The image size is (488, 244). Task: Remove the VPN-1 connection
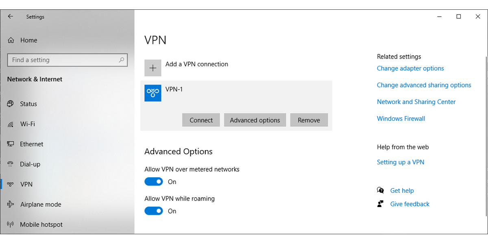coord(309,120)
